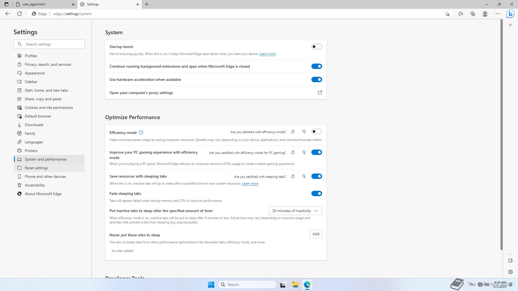Click the address bar URL

(72, 14)
